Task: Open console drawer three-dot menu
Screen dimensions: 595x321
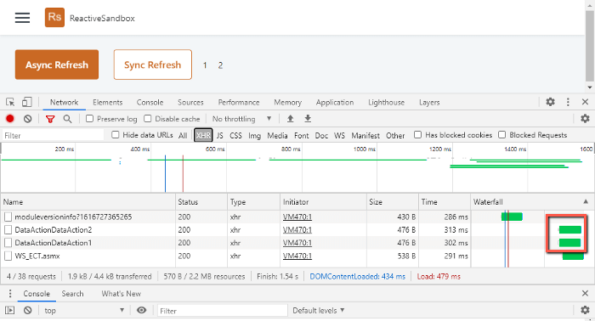Action: [10, 294]
